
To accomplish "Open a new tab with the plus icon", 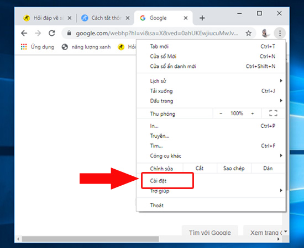I will (202, 18).
